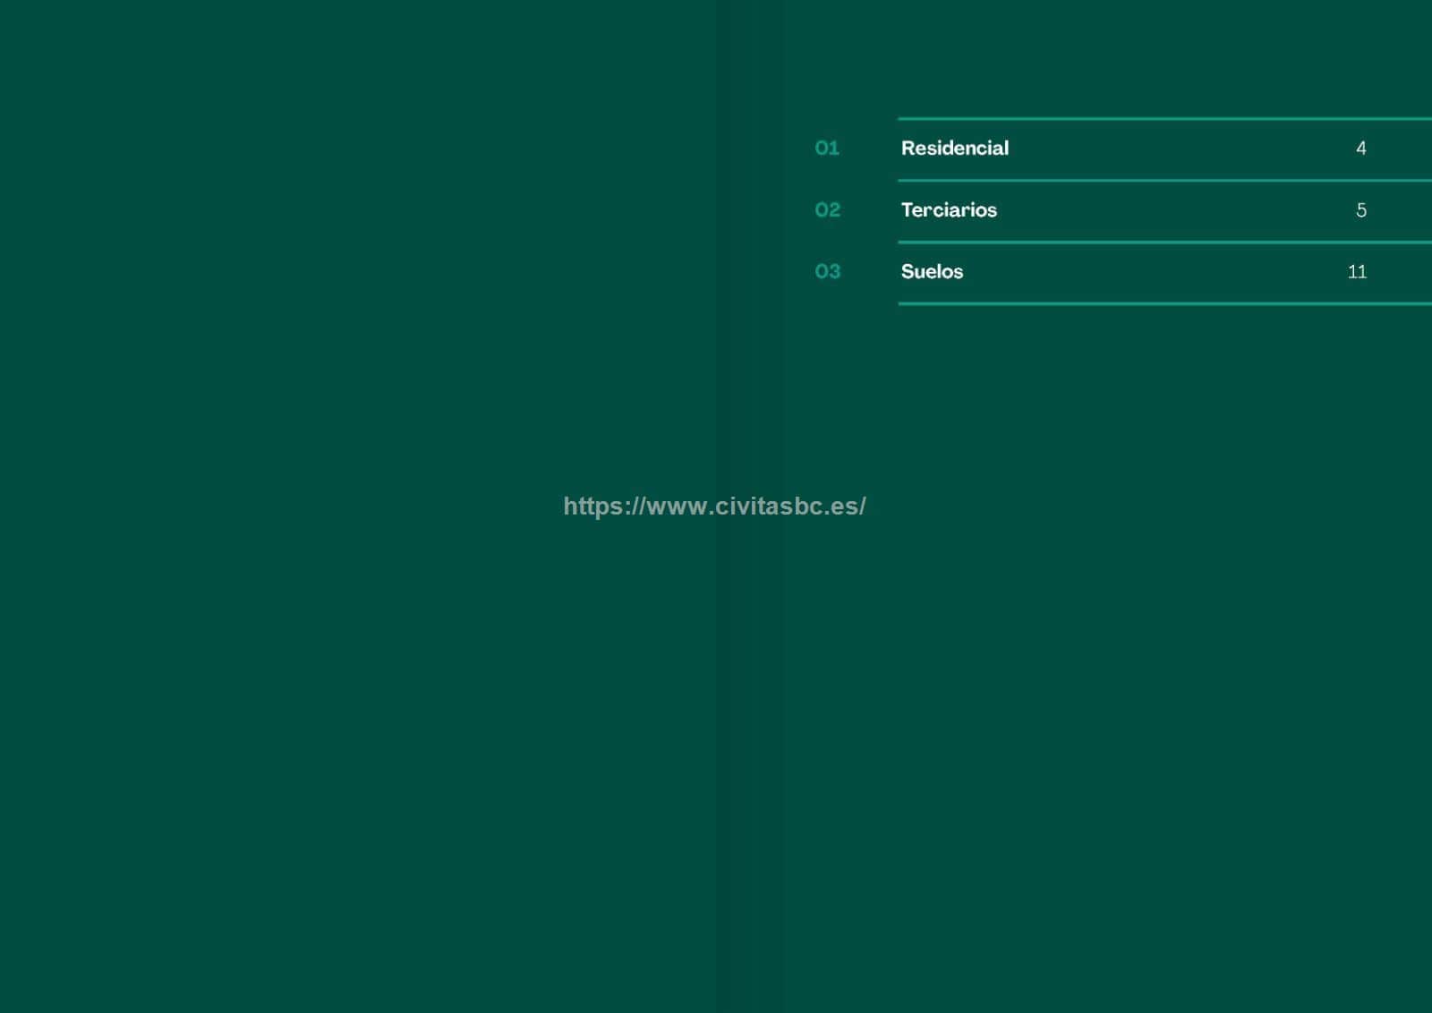Click blank space between Residencial and its page number

pos(1181,149)
